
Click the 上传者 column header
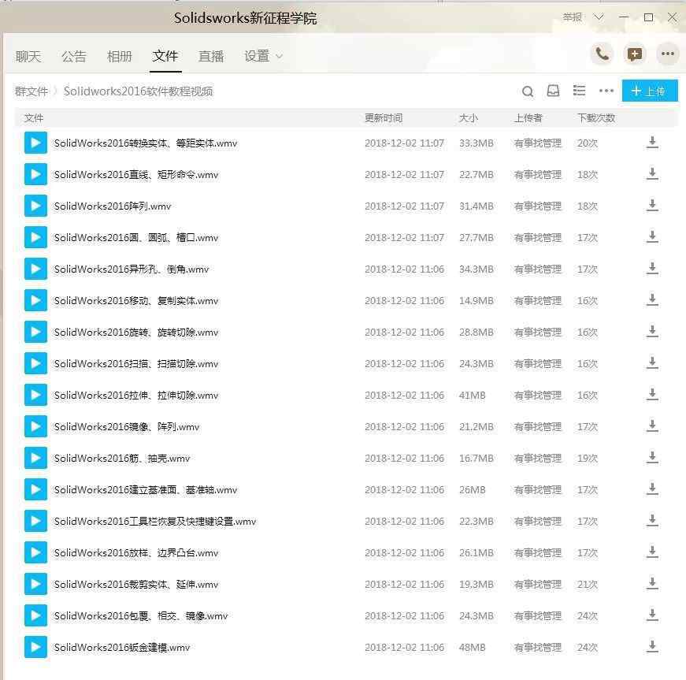[528, 117]
